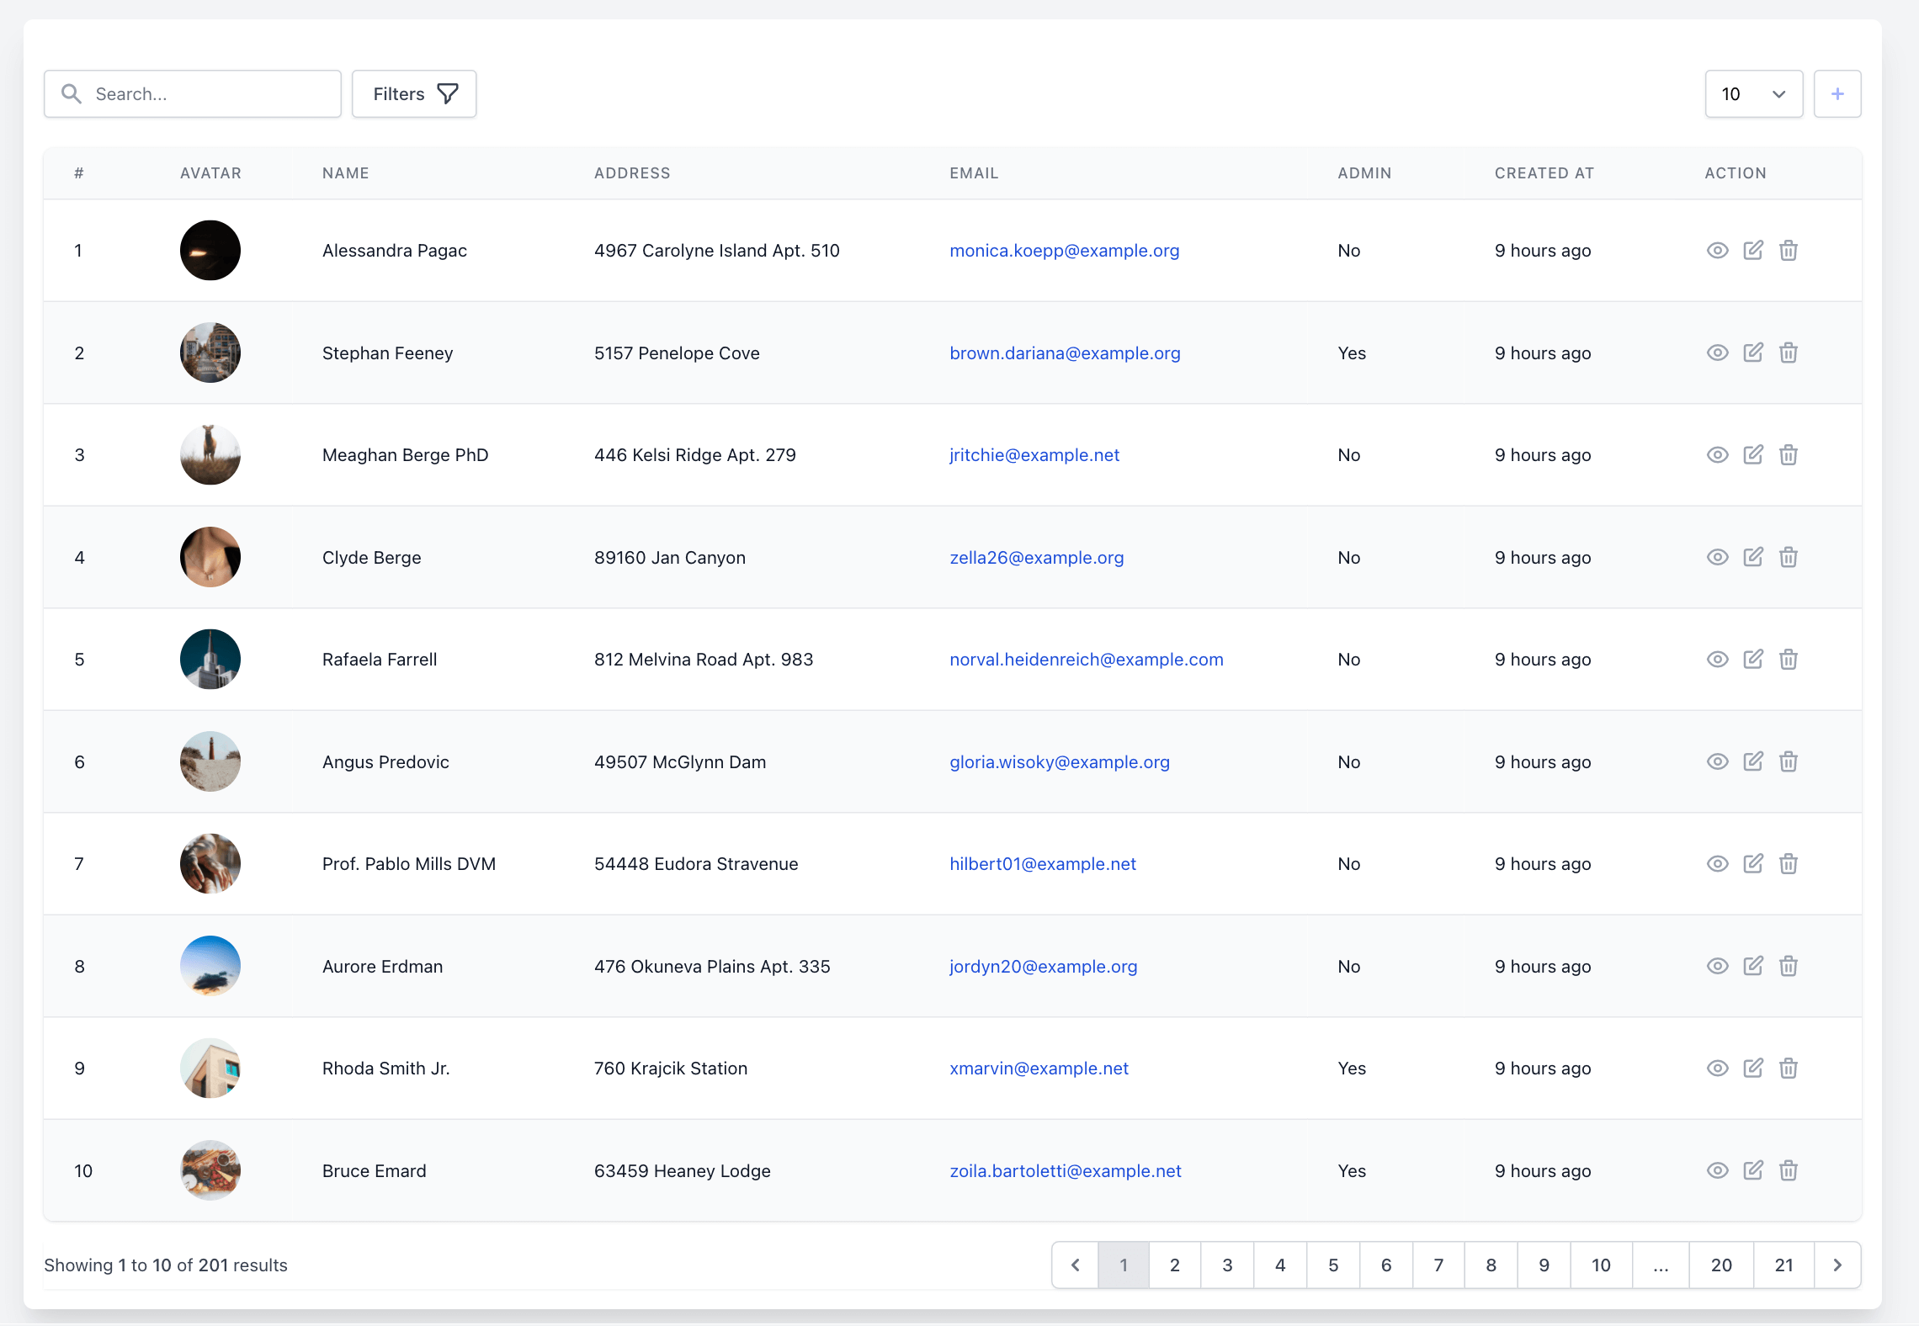Viewport: 1919px width, 1326px height.
Task: Click the delete icon for Meaghan Berge PhD
Action: [1789, 454]
